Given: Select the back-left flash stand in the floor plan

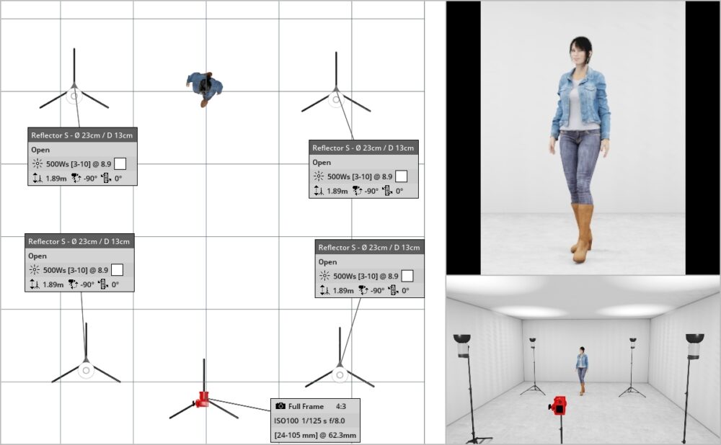Looking at the screenshot, I should (74, 94).
